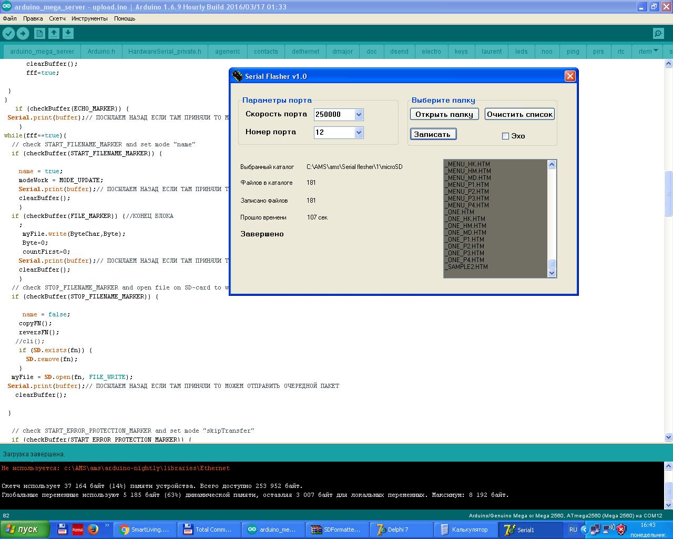
Task: Enable the Эхо checkbox
Action: pos(505,136)
